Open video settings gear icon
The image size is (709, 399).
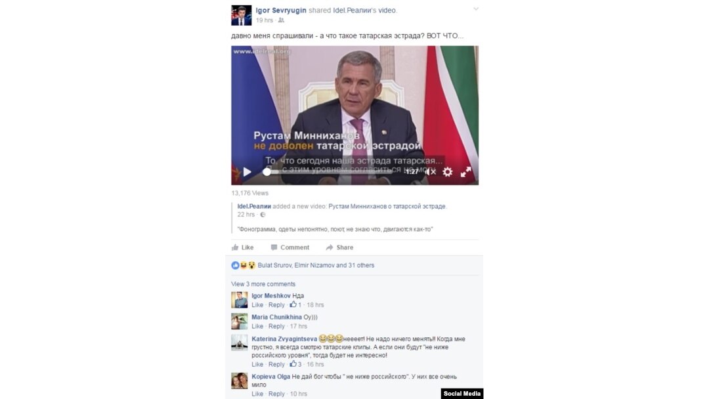(447, 172)
